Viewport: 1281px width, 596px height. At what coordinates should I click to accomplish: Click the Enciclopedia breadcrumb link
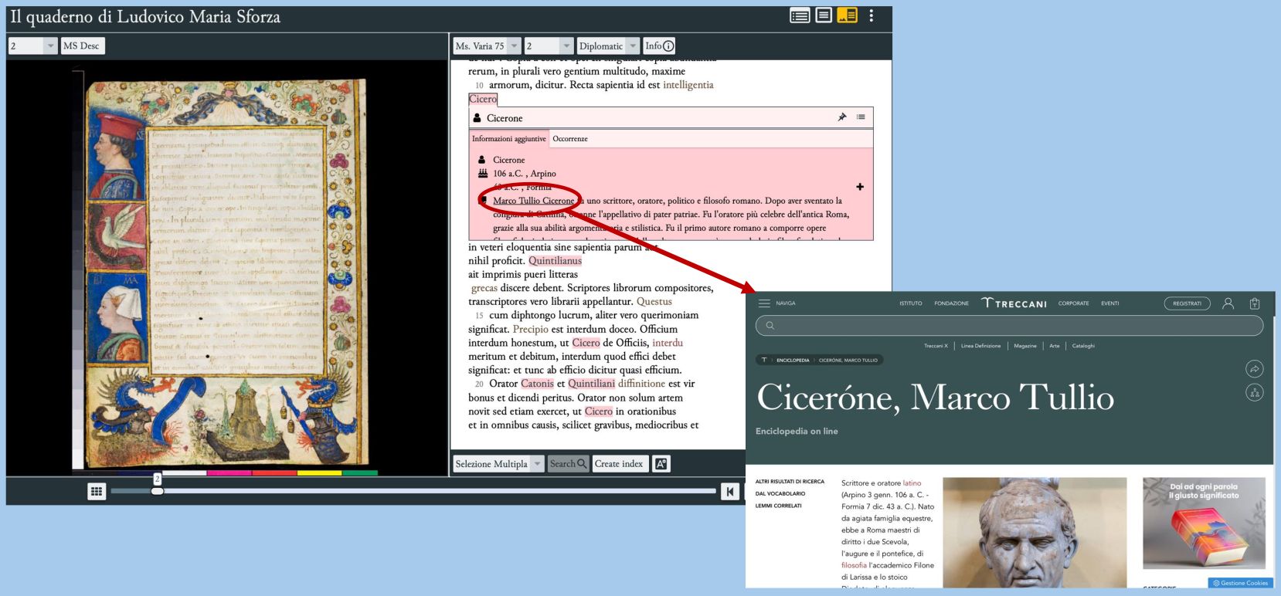pos(793,360)
